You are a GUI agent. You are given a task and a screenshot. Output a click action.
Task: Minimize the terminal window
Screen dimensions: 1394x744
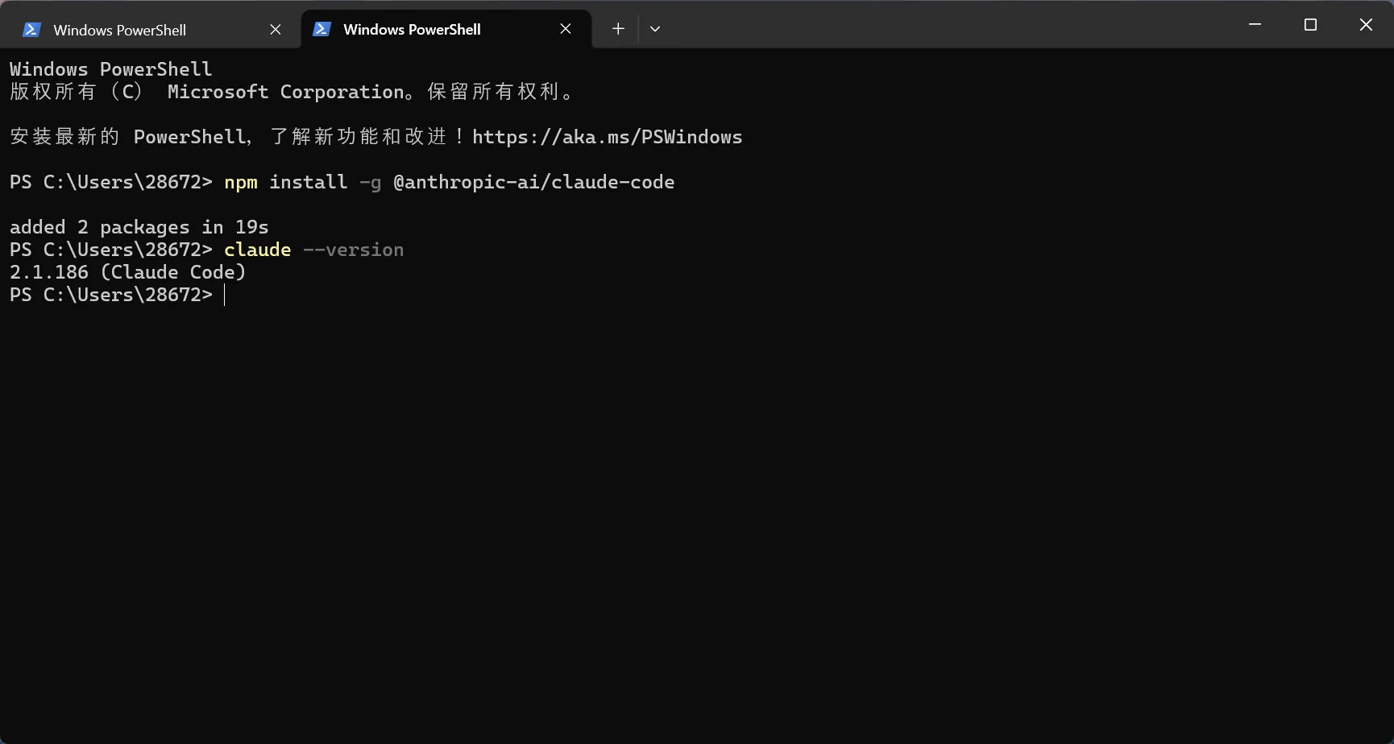click(x=1255, y=25)
